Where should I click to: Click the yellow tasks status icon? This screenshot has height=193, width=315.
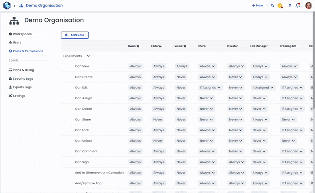pyautogui.click(x=280, y=6)
